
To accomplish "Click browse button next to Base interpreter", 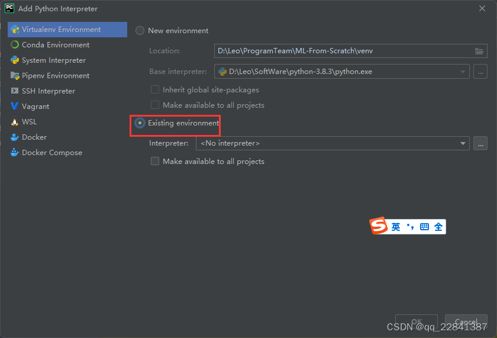I will 480,72.
